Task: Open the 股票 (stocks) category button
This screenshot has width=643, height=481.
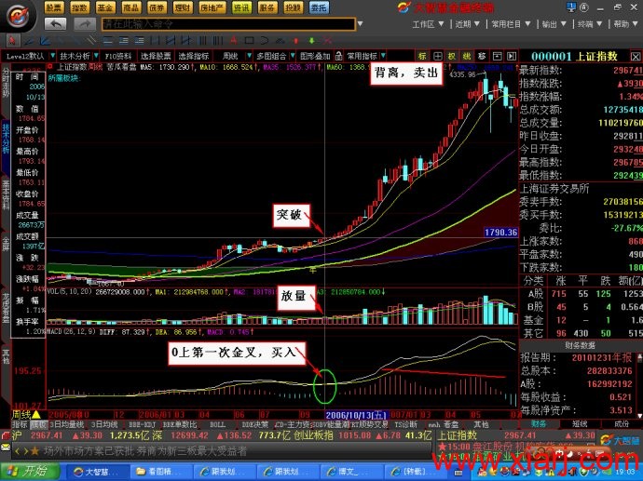Action: 54,7
